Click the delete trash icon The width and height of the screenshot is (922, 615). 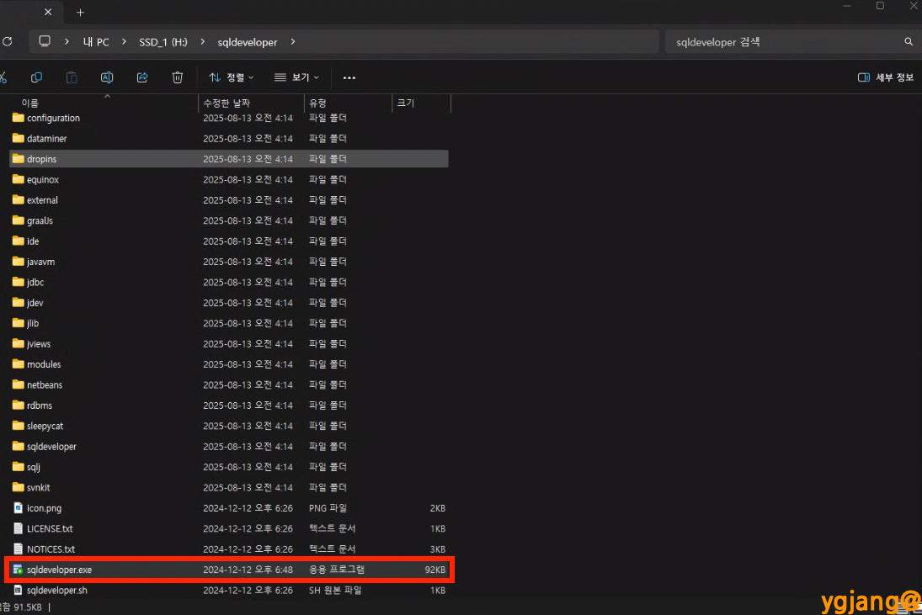pos(178,77)
